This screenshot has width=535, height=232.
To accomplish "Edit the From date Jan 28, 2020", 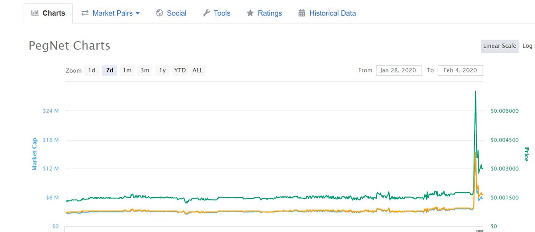I will (399, 70).
